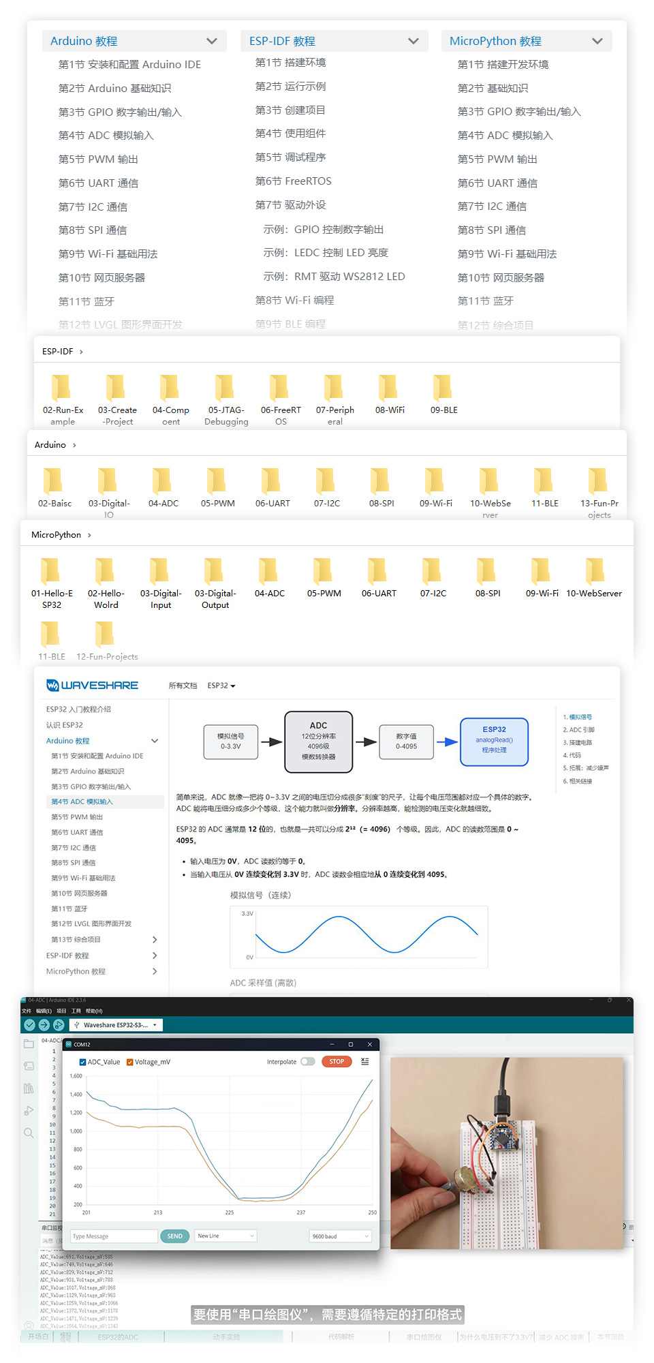Open the 05-JTAG-Debugging folder
654x1363 pixels.
tap(226, 399)
